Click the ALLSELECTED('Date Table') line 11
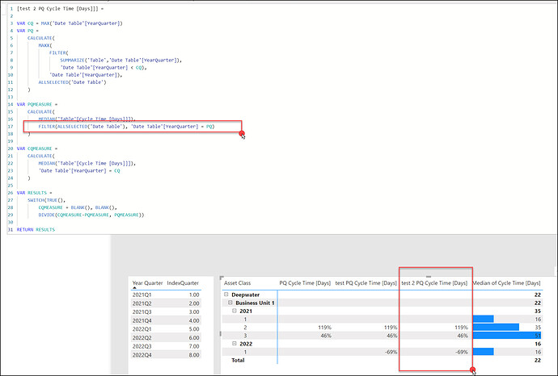Image resolution: width=558 pixels, height=376 pixels. [72, 82]
